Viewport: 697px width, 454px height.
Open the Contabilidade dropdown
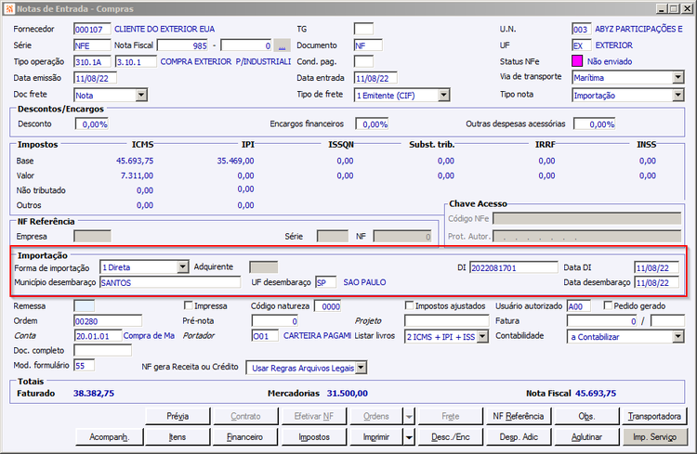pos(678,336)
